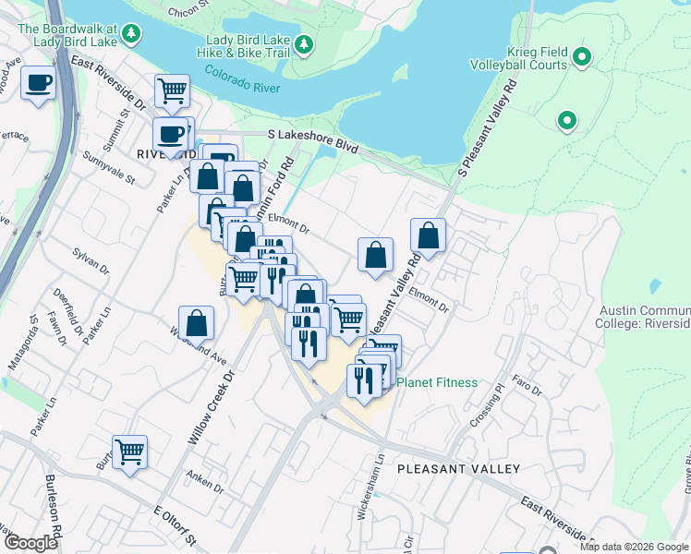
Task: Select the Lady Bird Lake Hike & Bike Trail pin
Action: point(304,46)
